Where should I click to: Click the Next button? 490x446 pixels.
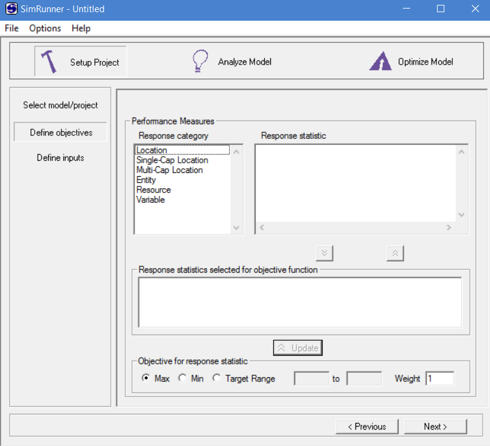coord(435,427)
